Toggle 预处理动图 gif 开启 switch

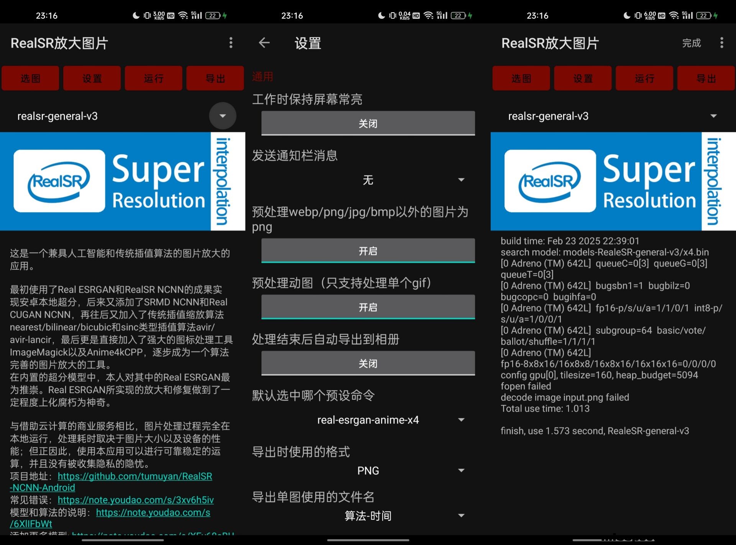(x=368, y=307)
